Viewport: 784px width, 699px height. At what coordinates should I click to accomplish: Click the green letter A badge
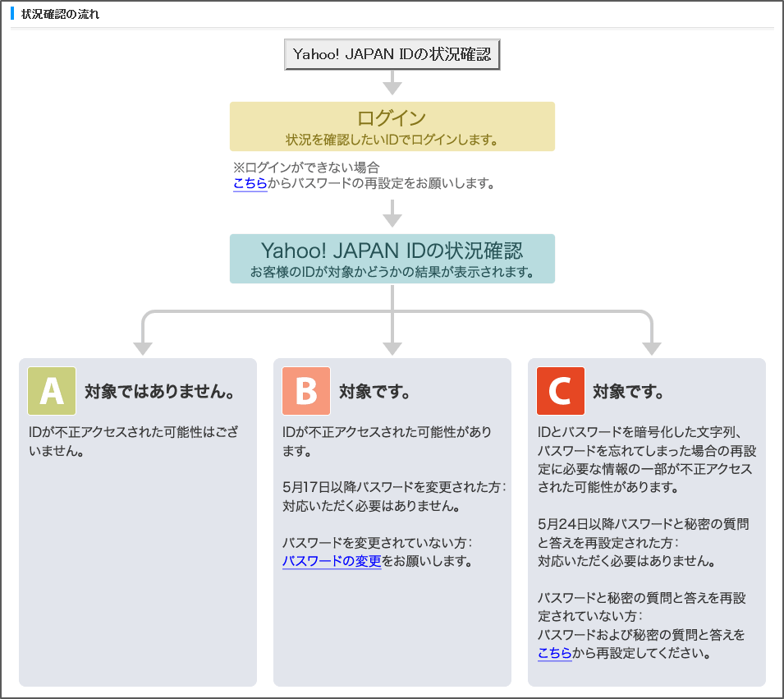pos(52,391)
